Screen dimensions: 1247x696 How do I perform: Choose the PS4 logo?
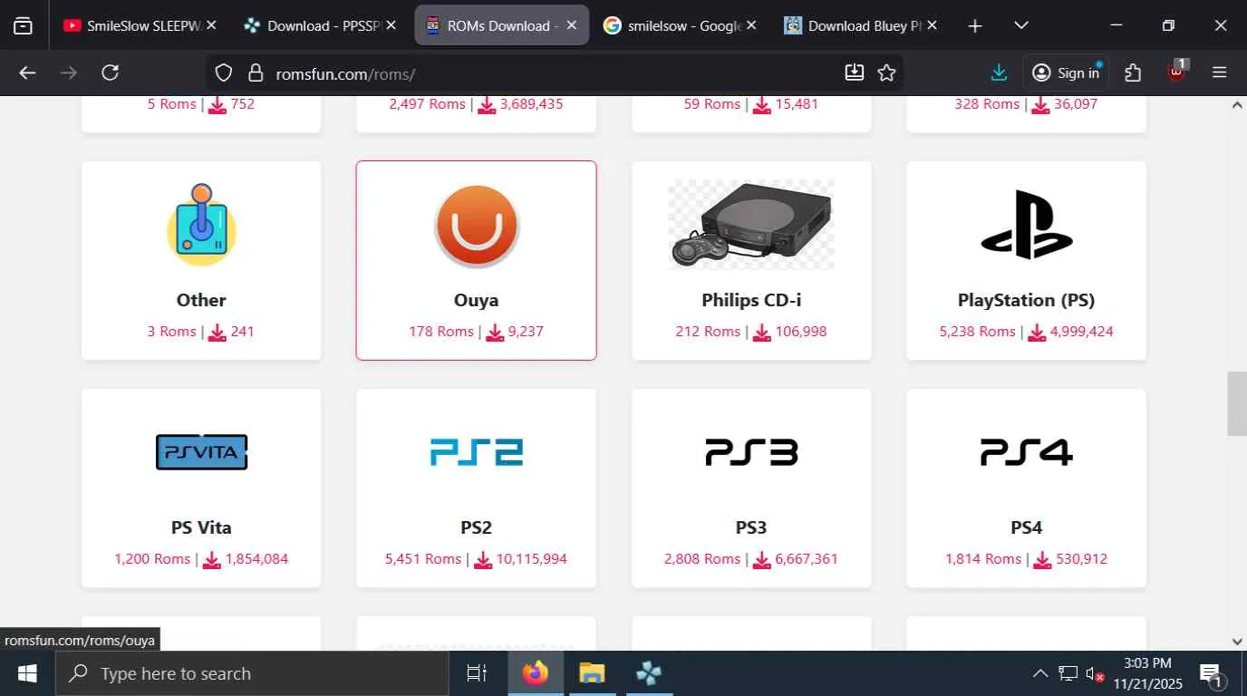(1027, 451)
